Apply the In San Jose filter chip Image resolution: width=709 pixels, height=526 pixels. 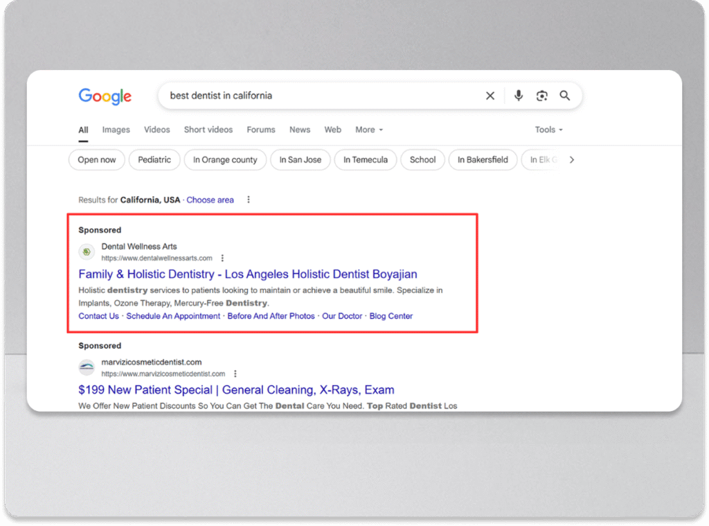300,159
